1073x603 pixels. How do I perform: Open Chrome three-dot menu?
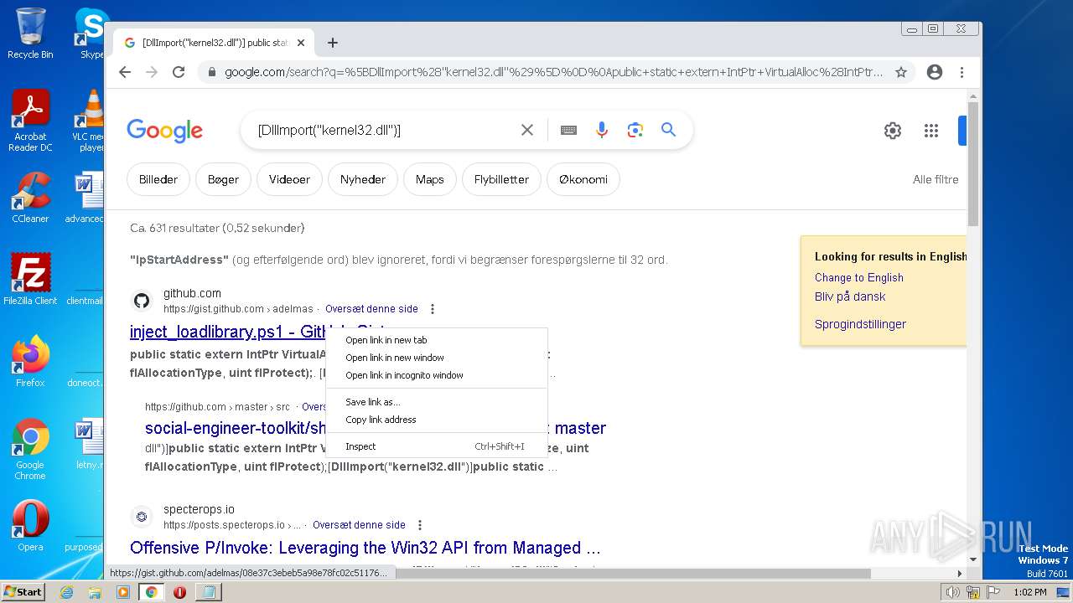962,72
